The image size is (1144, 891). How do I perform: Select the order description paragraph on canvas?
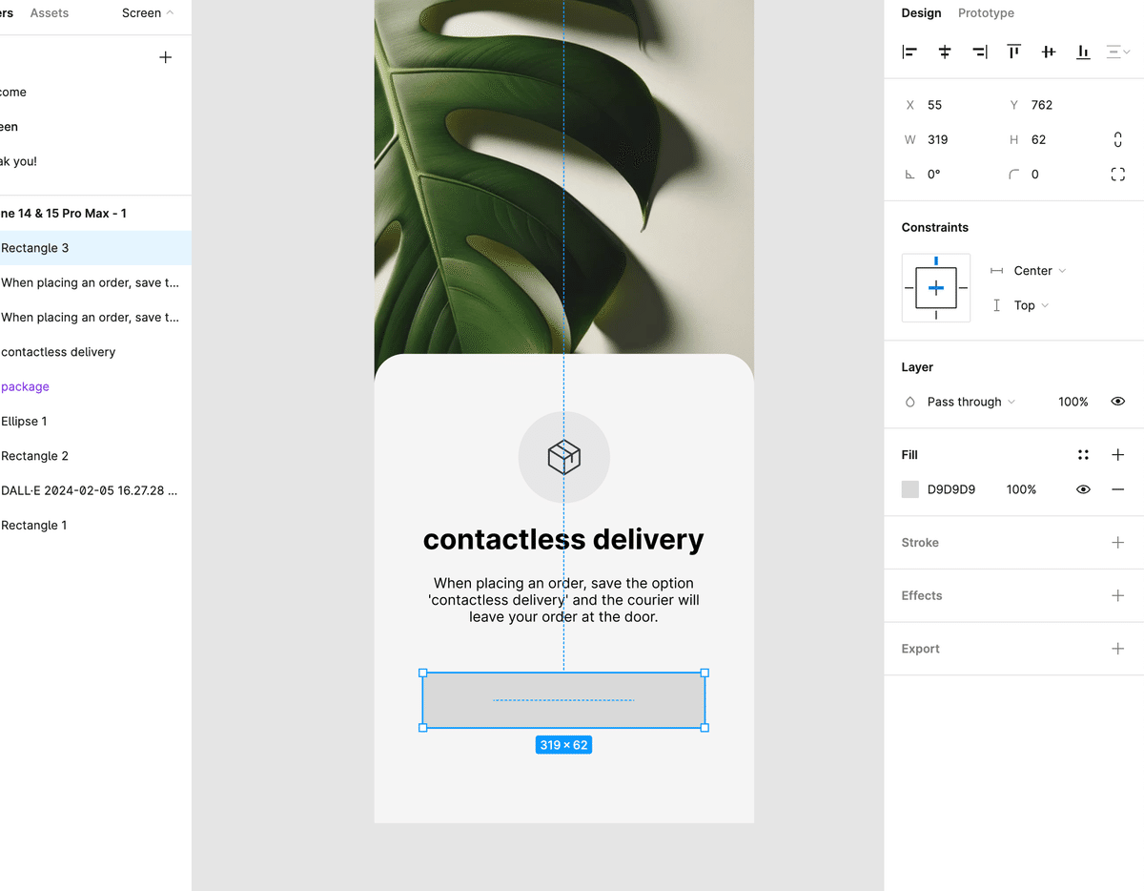[x=563, y=600]
